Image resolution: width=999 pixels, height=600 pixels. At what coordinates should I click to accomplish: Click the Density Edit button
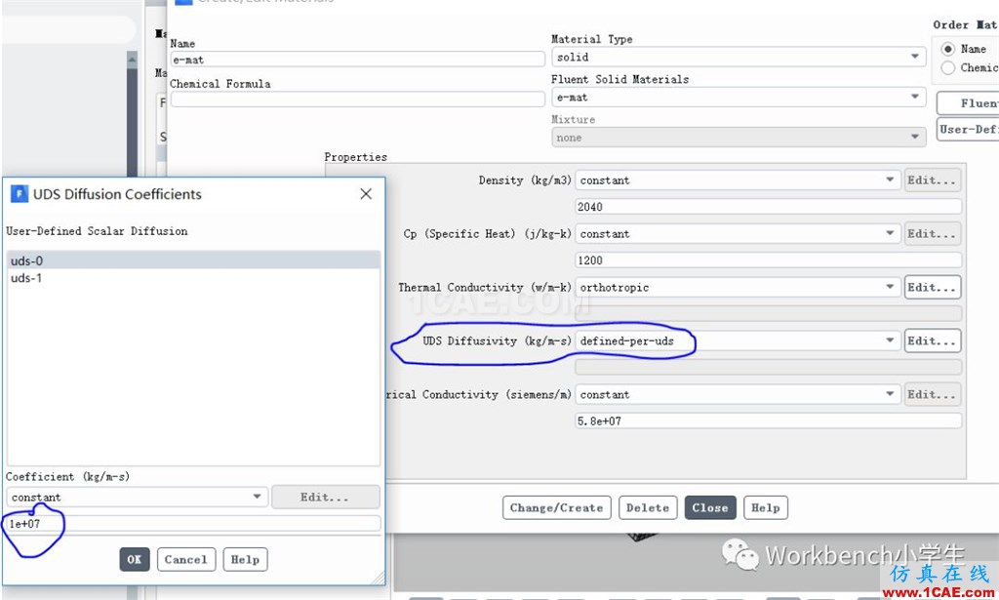click(x=933, y=180)
